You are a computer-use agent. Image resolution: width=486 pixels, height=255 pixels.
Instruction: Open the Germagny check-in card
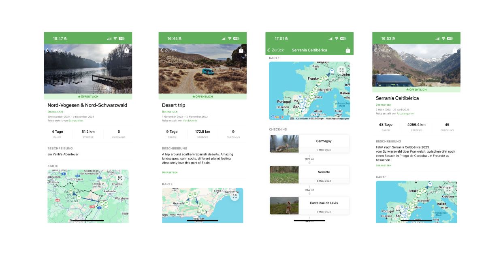[309, 144]
